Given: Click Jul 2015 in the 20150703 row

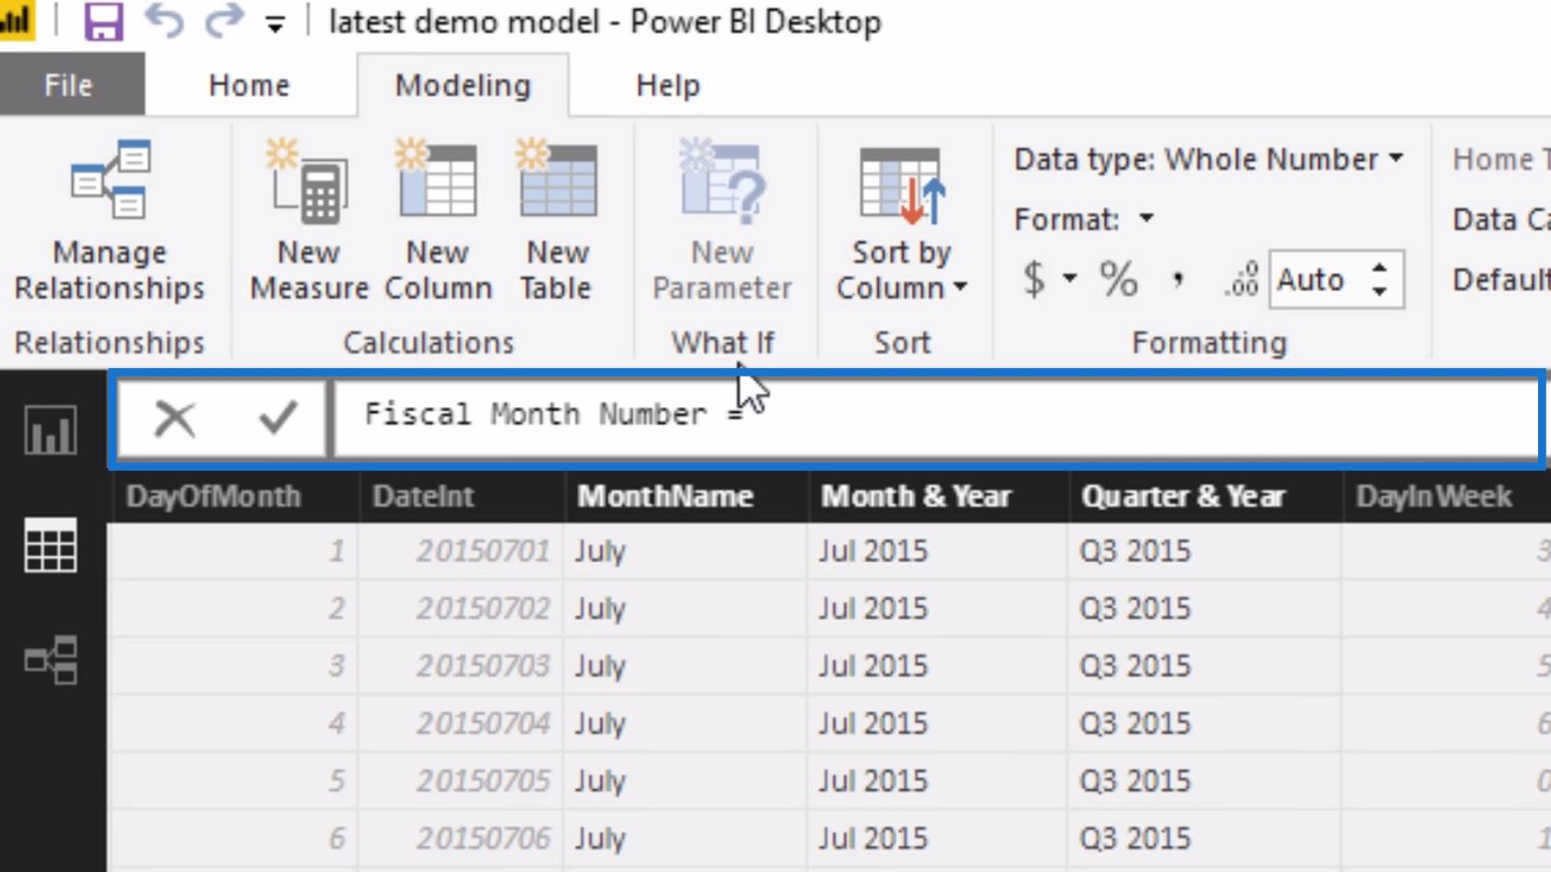Looking at the screenshot, I should point(938,665).
